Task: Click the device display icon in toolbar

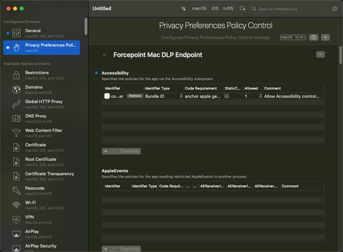Action: (242, 9)
